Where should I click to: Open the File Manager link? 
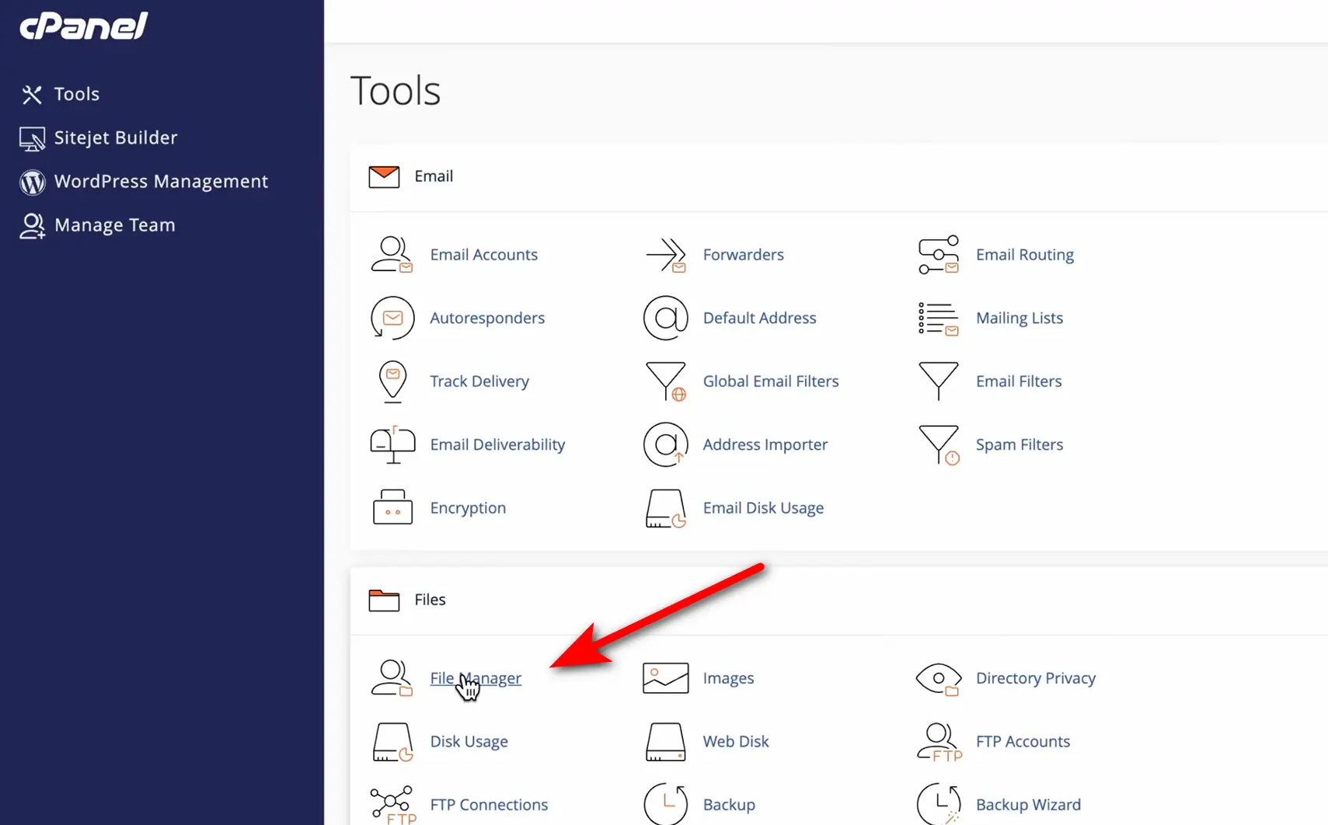[476, 678]
